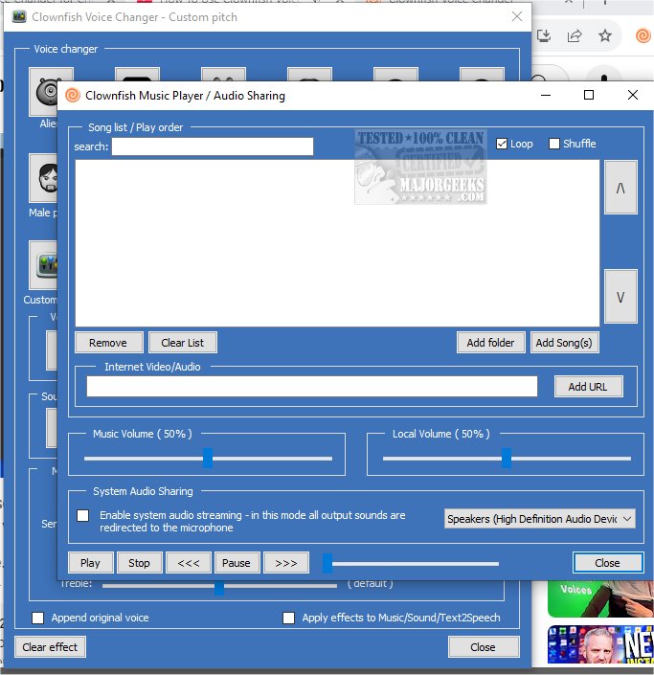The image size is (654, 675).
Task: Select the Male pitch voice icon
Action: [x=43, y=178]
